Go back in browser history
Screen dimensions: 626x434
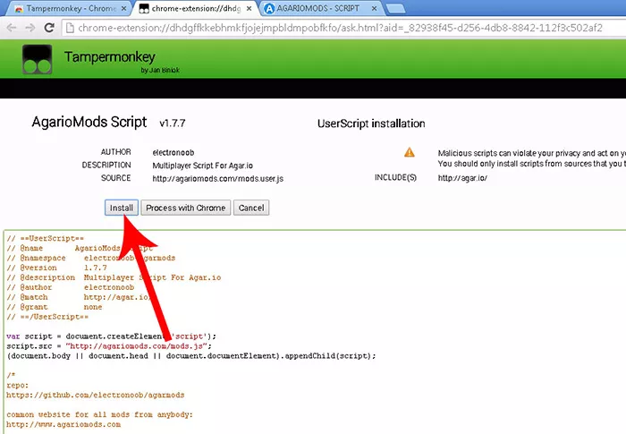click(x=12, y=28)
